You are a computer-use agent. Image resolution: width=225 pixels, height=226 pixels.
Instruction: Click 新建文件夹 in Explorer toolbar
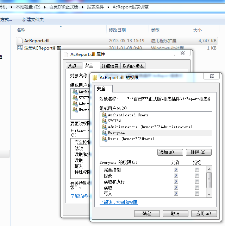(33, 20)
